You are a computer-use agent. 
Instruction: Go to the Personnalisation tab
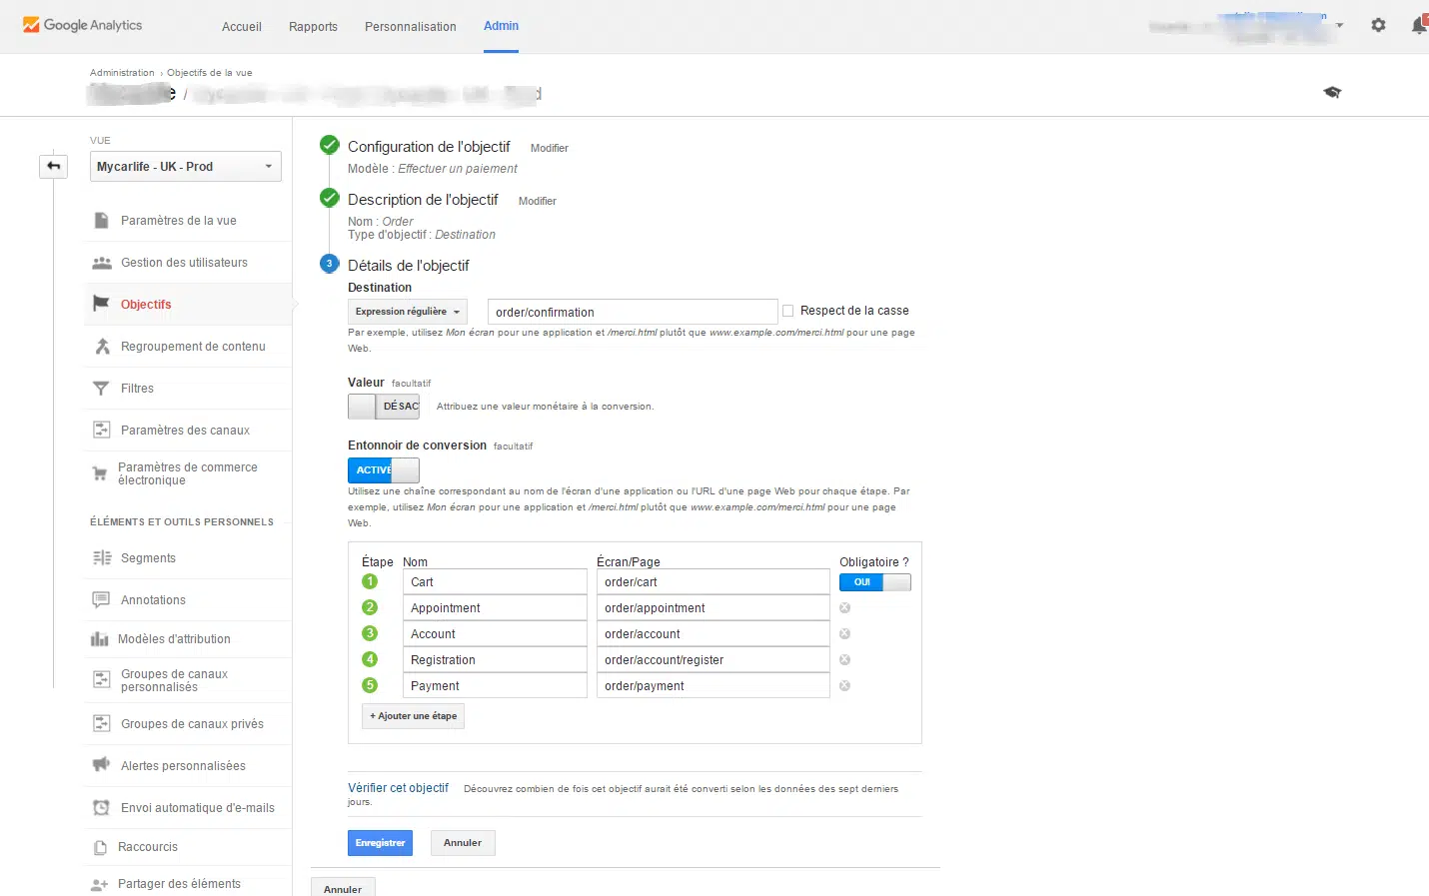point(410,27)
